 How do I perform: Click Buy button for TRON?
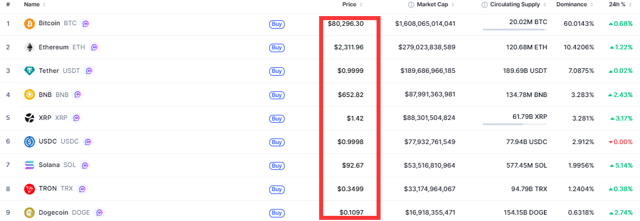coord(277,189)
